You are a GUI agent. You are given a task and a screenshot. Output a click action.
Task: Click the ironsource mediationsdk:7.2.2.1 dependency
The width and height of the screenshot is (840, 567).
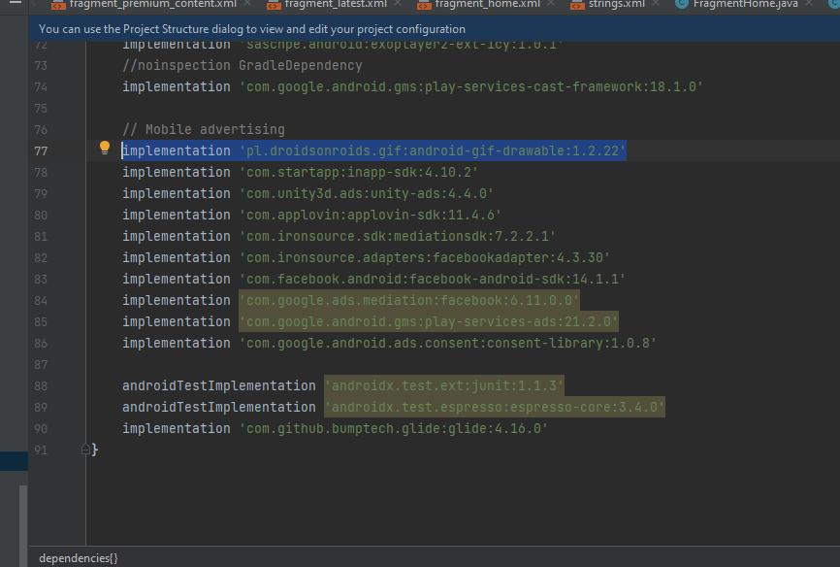pyautogui.click(x=398, y=236)
